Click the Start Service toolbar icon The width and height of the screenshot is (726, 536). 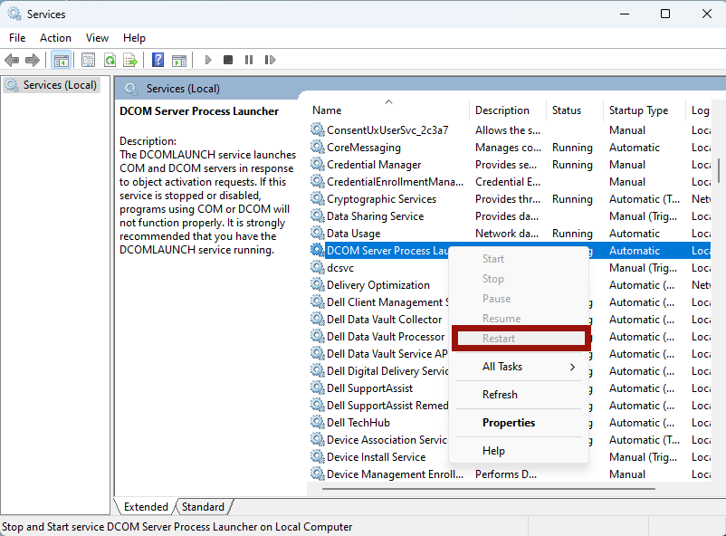[x=207, y=60]
